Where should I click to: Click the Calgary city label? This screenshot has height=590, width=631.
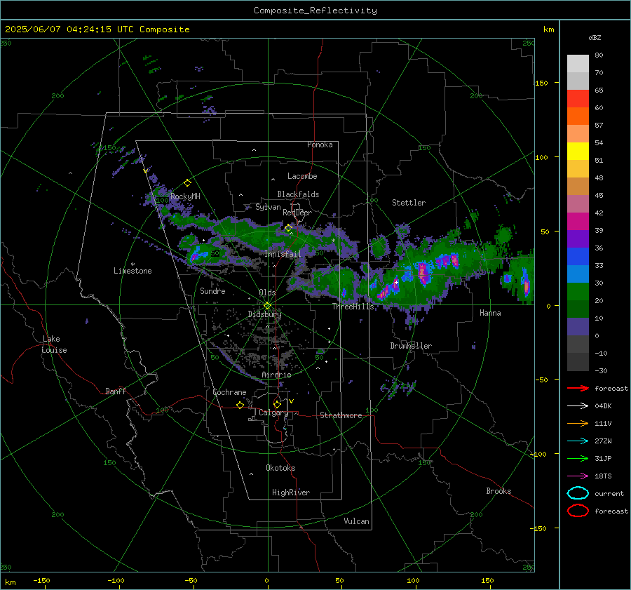pos(273,413)
